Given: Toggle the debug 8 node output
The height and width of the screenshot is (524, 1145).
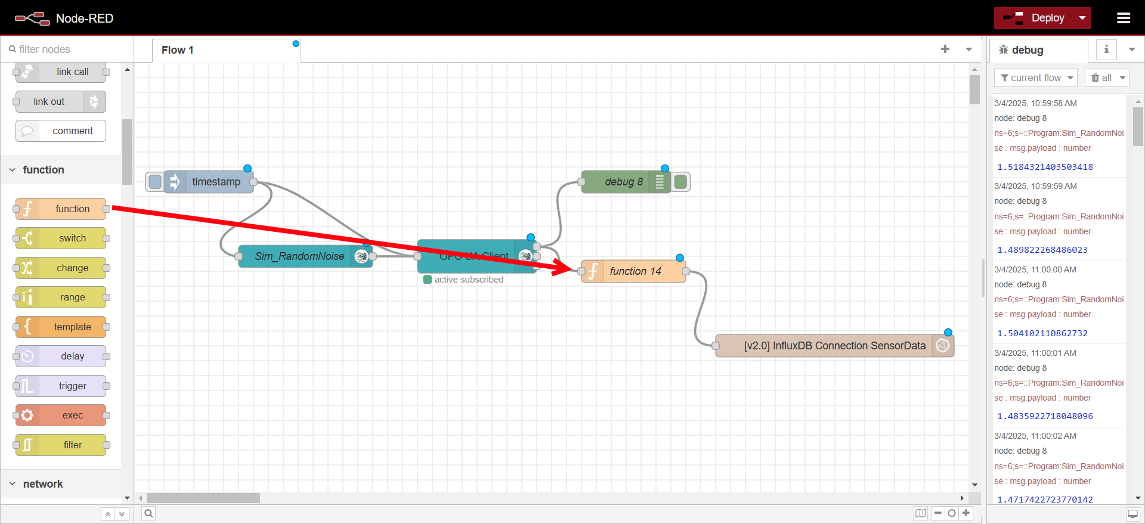Looking at the screenshot, I should click(x=681, y=182).
